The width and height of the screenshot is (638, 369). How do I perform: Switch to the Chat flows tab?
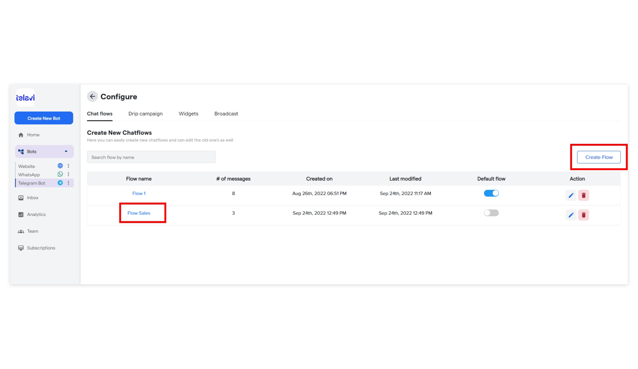pyautogui.click(x=99, y=114)
